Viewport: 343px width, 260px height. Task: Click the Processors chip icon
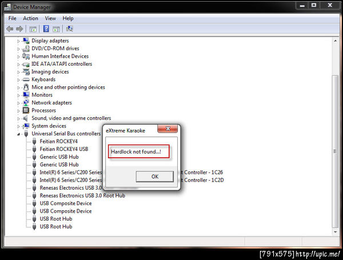click(x=26, y=110)
